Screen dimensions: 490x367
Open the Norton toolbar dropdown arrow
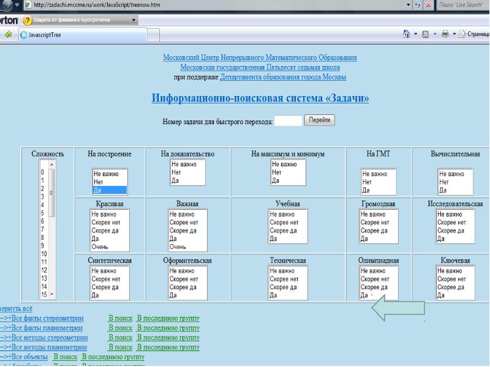coord(134,20)
